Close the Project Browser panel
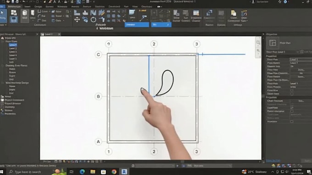This screenshot has width=312, height=175. [x=37, y=34]
